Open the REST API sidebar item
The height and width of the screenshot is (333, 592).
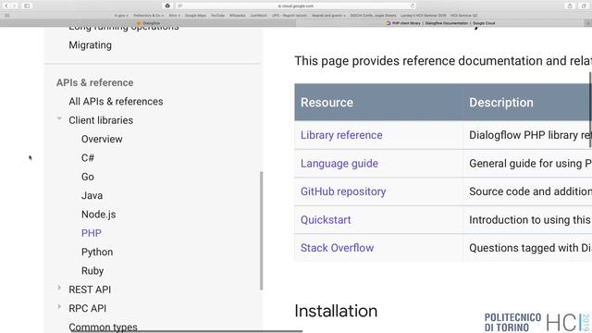coord(90,290)
